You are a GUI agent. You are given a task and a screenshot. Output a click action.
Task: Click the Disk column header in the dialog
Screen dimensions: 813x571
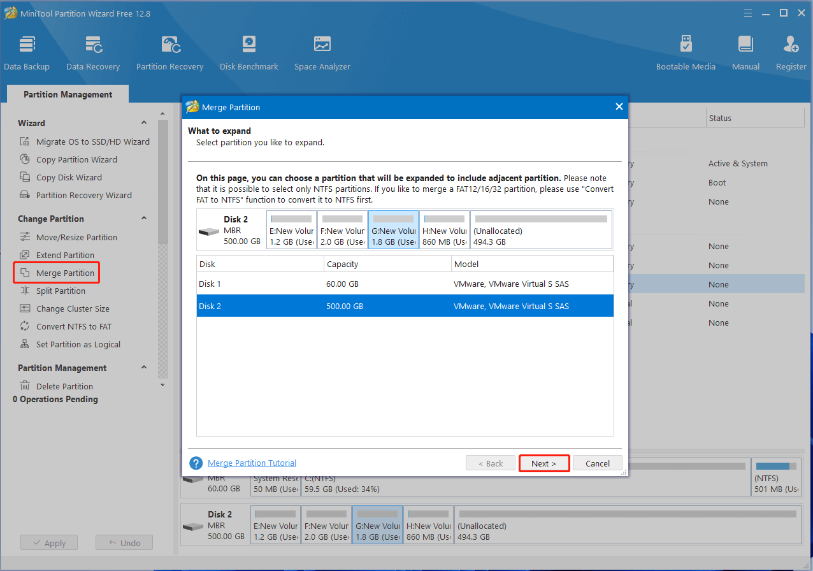click(260, 264)
